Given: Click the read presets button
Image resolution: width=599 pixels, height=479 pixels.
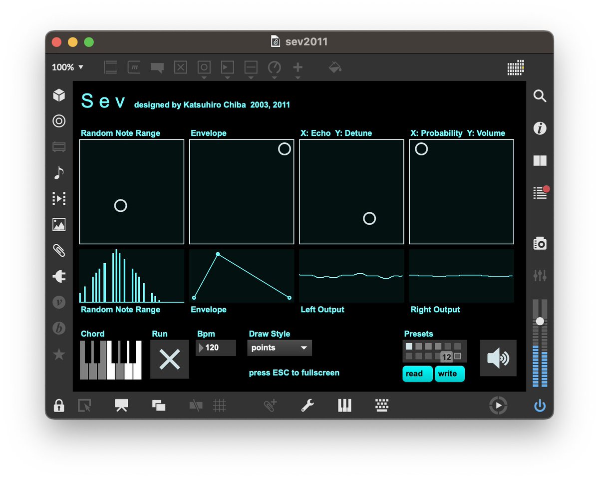Looking at the screenshot, I should [417, 374].
